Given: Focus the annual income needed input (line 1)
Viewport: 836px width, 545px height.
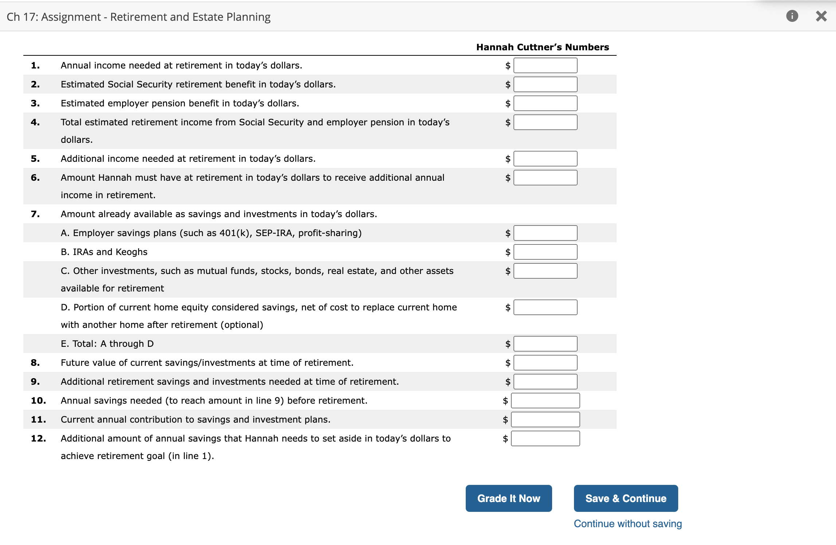Looking at the screenshot, I should click(x=545, y=66).
